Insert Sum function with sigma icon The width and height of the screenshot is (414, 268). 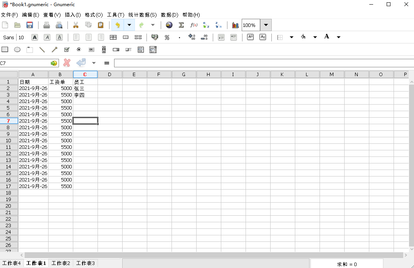pos(181,25)
